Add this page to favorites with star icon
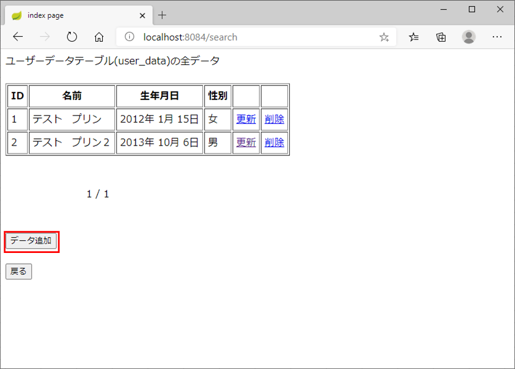This screenshot has height=369, width=515. pos(384,37)
